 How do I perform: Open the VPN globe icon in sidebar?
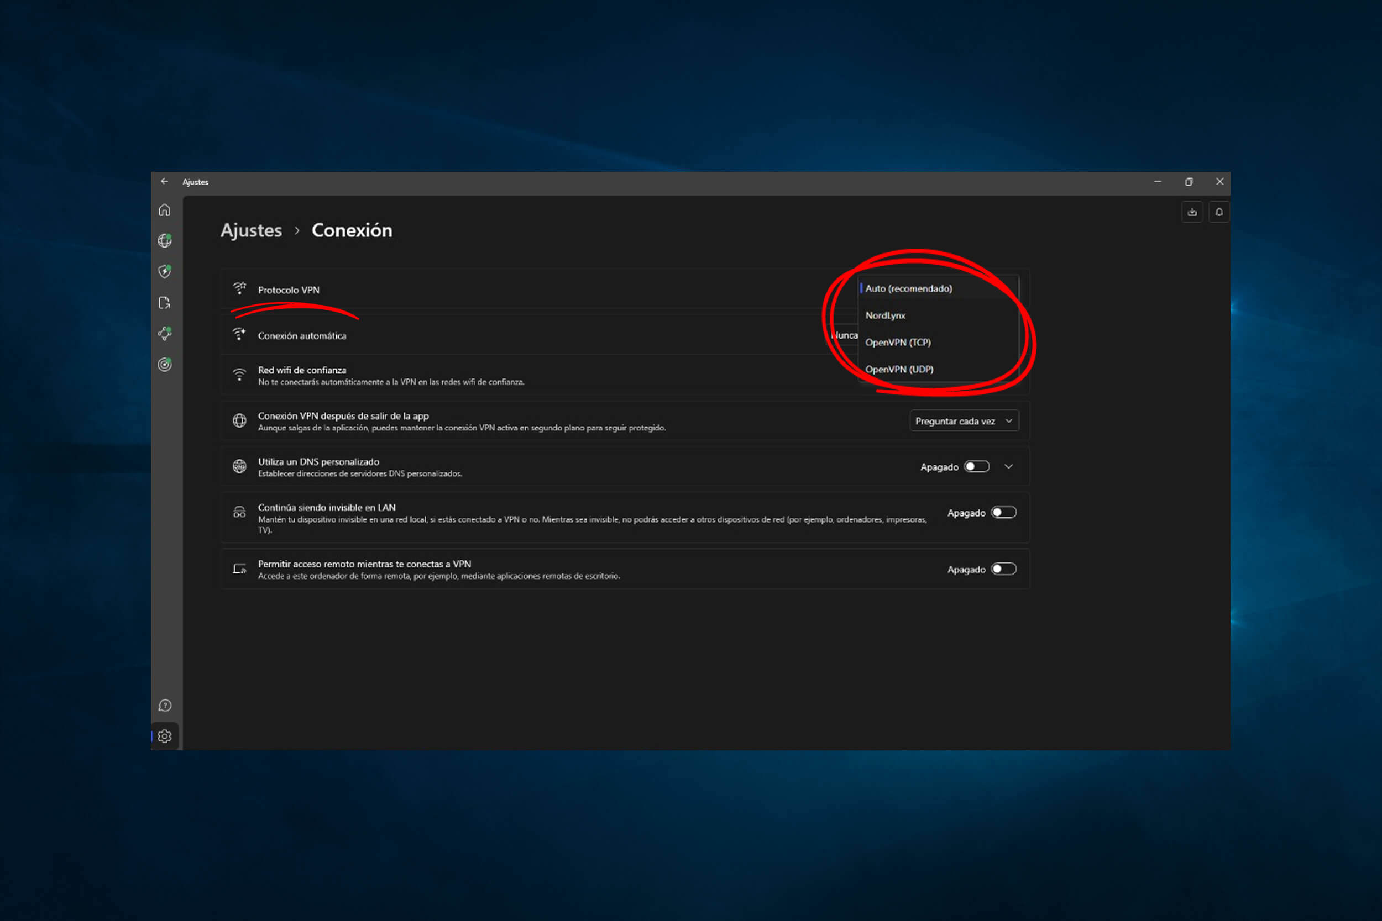165,240
